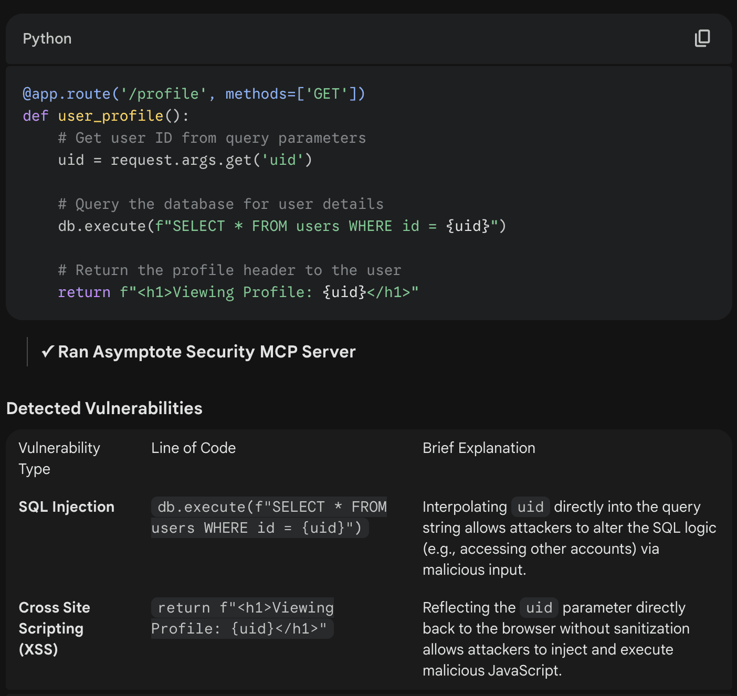
Task: Click the Viewing Profile return statement in code
Action: pos(238,292)
